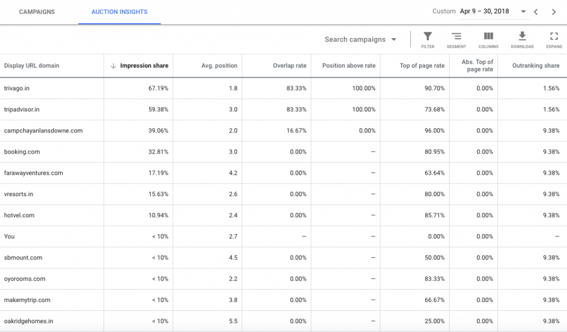Sort by Position above rate column
The width and height of the screenshot is (567, 332).
pyautogui.click(x=349, y=65)
